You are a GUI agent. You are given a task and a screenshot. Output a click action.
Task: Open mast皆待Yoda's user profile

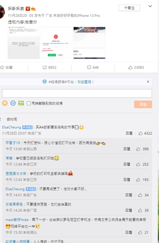[17, 220]
